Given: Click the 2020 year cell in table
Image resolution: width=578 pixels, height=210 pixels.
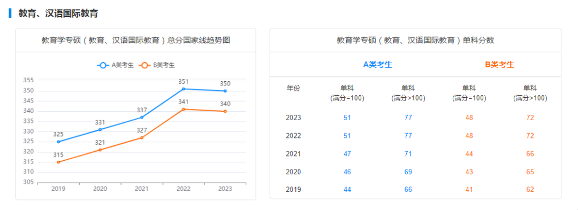Looking at the screenshot, I should coord(293,172).
